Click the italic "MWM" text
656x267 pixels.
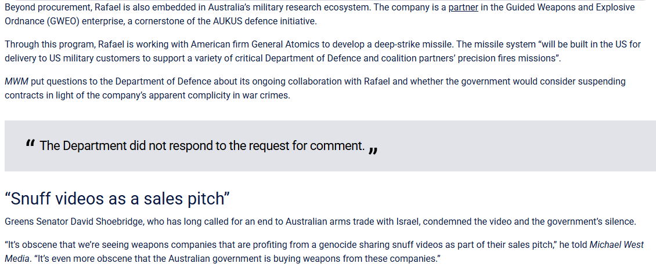(x=17, y=81)
